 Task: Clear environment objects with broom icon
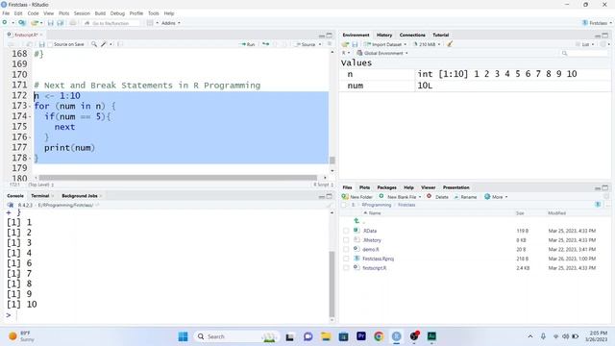click(x=450, y=44)
